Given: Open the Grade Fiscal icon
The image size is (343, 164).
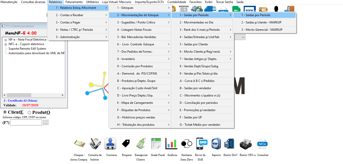Looking at the screenshot, I should coord(156,144).
